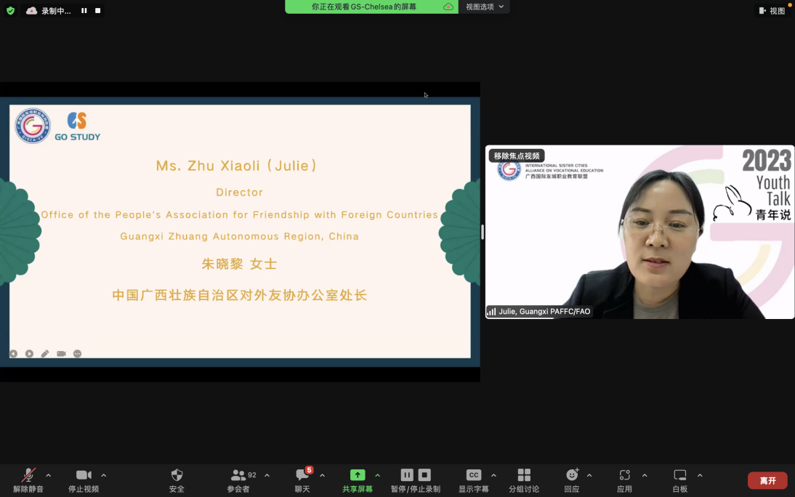The image size is (795, 497).
Task: Click the View menu in the top-right corner
Action: tap(773, 10)
